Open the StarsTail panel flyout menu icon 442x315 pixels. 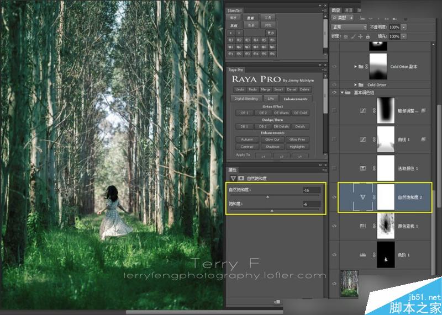tap(325, 10)
